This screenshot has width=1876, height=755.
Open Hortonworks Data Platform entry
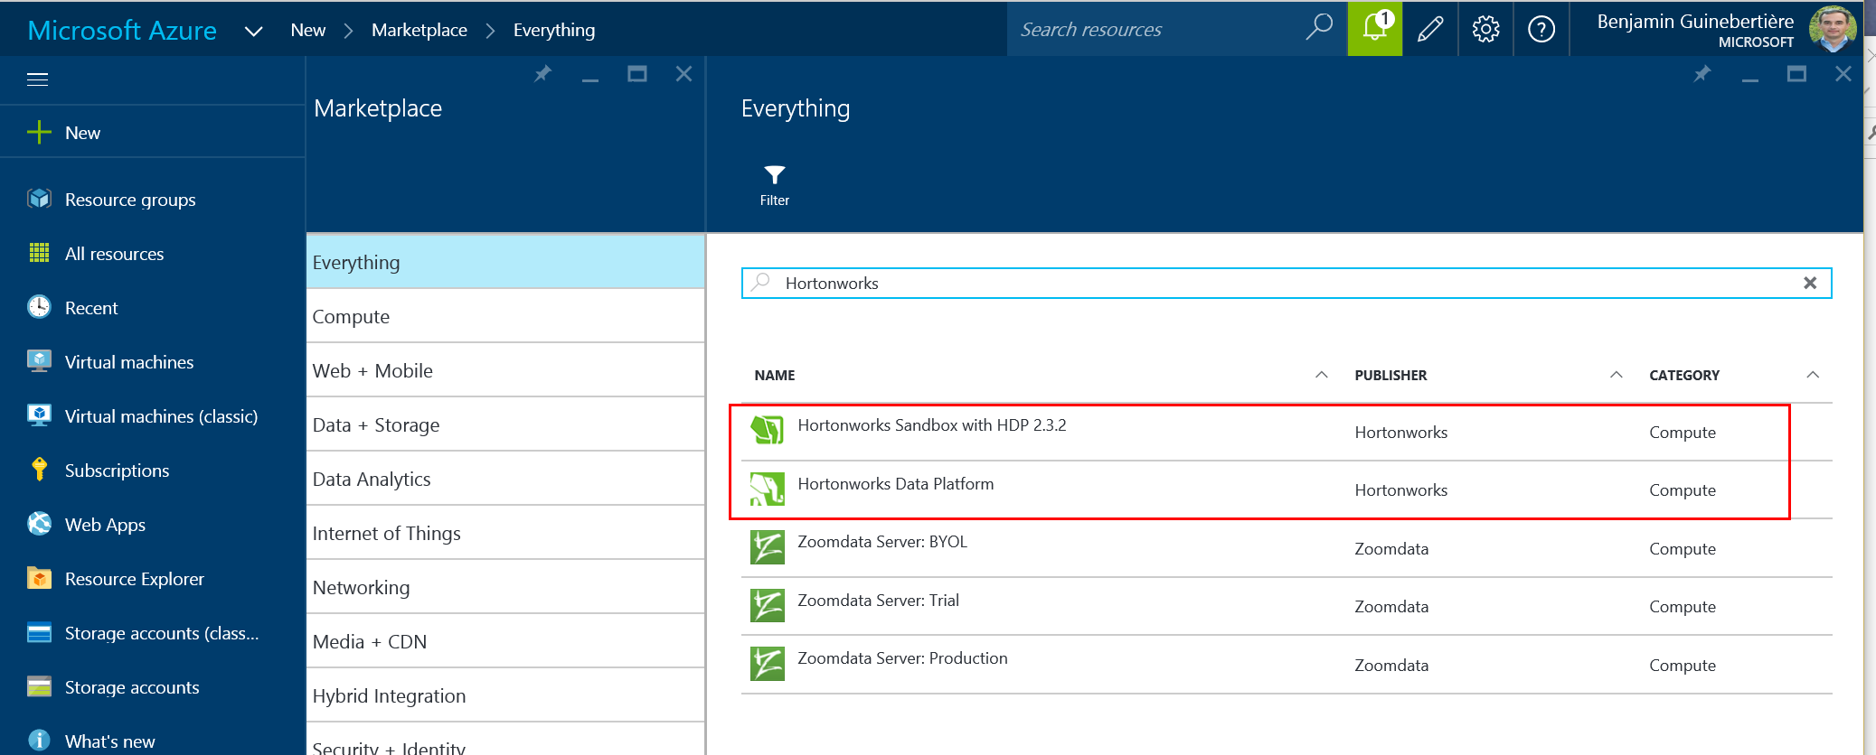pos(896,483)
